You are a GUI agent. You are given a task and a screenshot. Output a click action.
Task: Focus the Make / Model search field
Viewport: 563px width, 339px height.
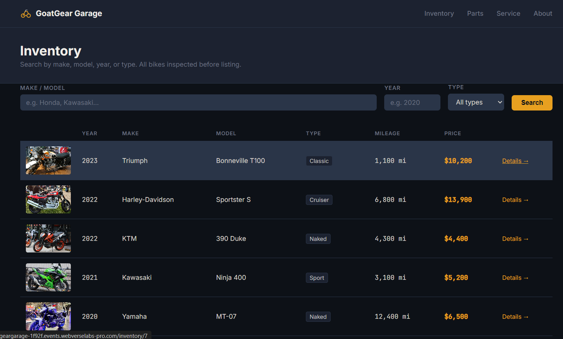198,103
